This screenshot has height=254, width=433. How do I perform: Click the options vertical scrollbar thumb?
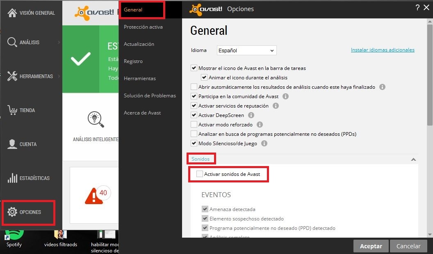tap(430, 75)
